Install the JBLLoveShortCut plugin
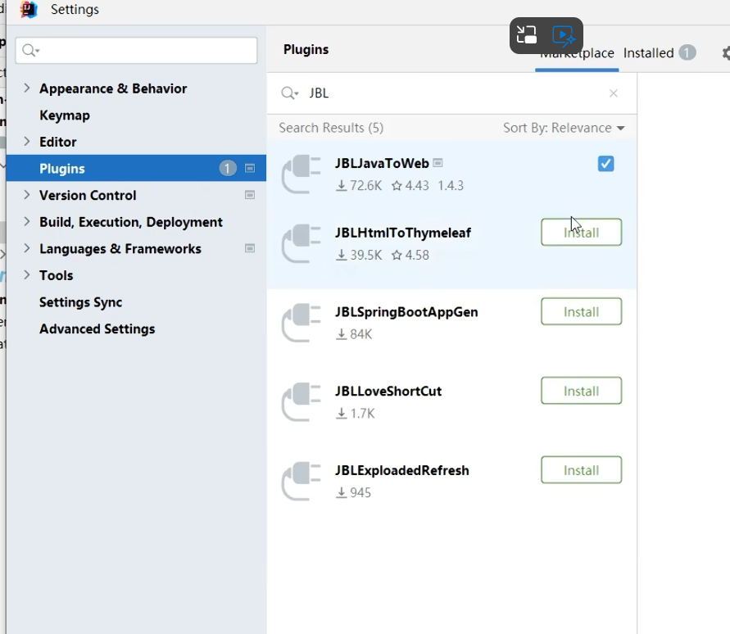Viewport: 730px width, 634px height. coord(581,390)
